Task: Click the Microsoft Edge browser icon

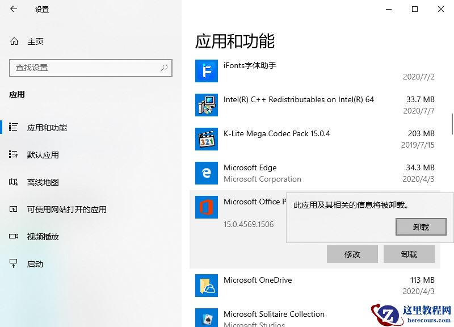Action: click(x=206, y=173)
